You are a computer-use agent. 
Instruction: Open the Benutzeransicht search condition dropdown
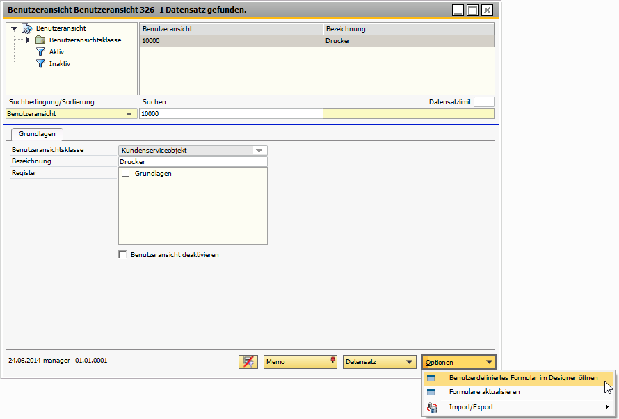(131, 113)
